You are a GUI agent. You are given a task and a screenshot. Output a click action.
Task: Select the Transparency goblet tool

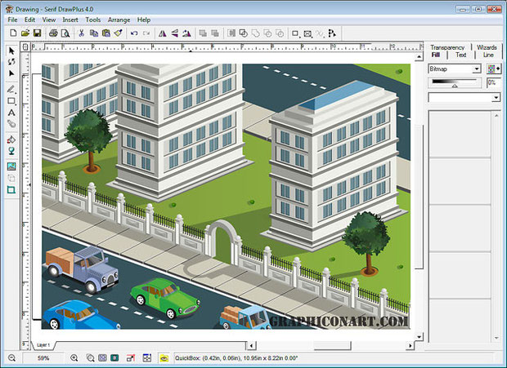tap(11, 151)
